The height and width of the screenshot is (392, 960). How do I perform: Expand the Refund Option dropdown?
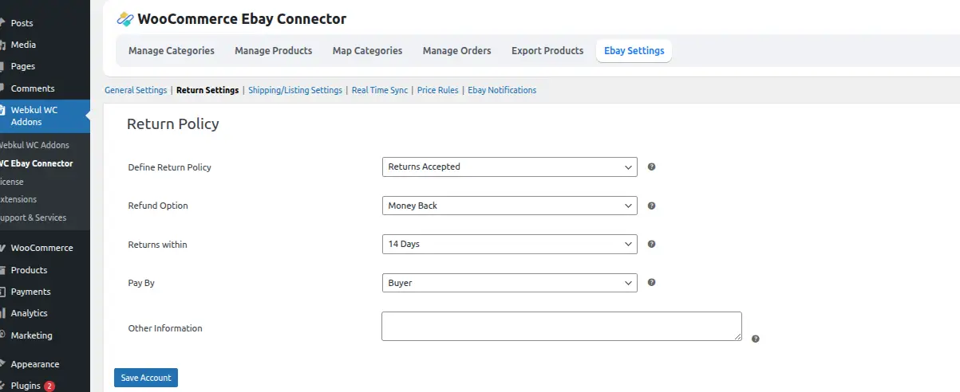pyautogui.click(x=509, y=206)
